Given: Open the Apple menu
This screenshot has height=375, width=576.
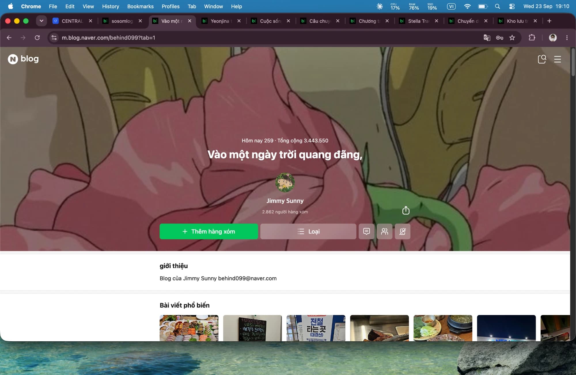Looking at the screenshot, I should (x=11, y=6).
